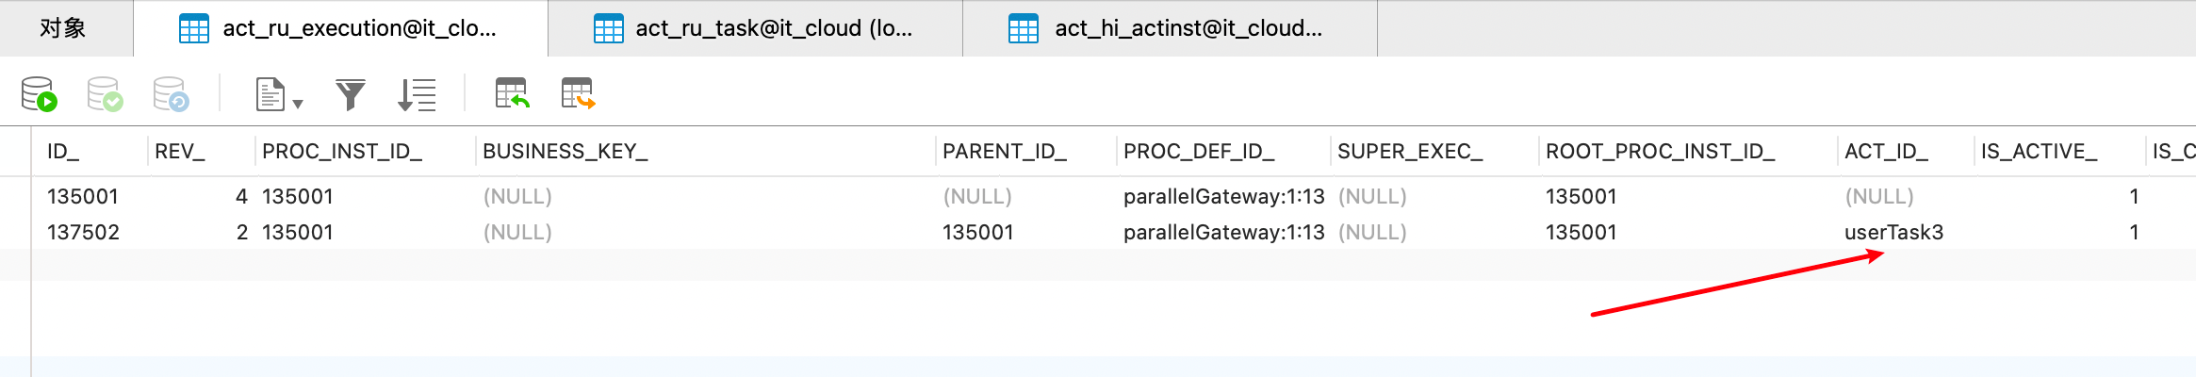Switch to the 对象 tab

[x=63, y=28]
